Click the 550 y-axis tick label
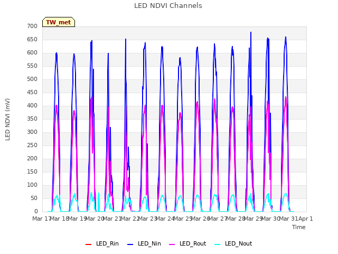338x254 pixels. tap(32, 66)
